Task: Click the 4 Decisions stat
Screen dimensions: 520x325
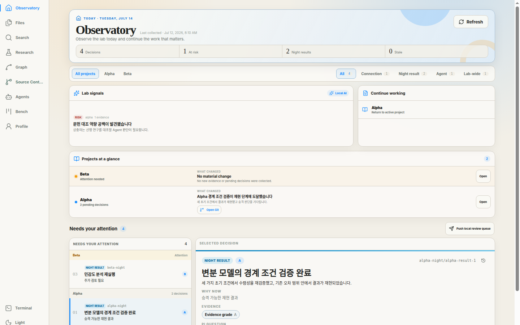Action: coord(127,51)
